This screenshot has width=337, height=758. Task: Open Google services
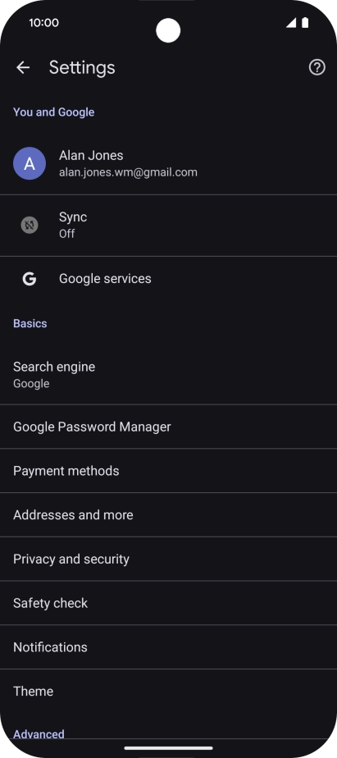pyautogui.click(x=168, y=279)
